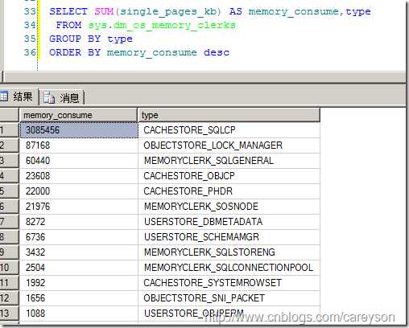The height and width of the screenshot is (328, 409).
Task: Click row header number 7
Action: tap(10, 222)
